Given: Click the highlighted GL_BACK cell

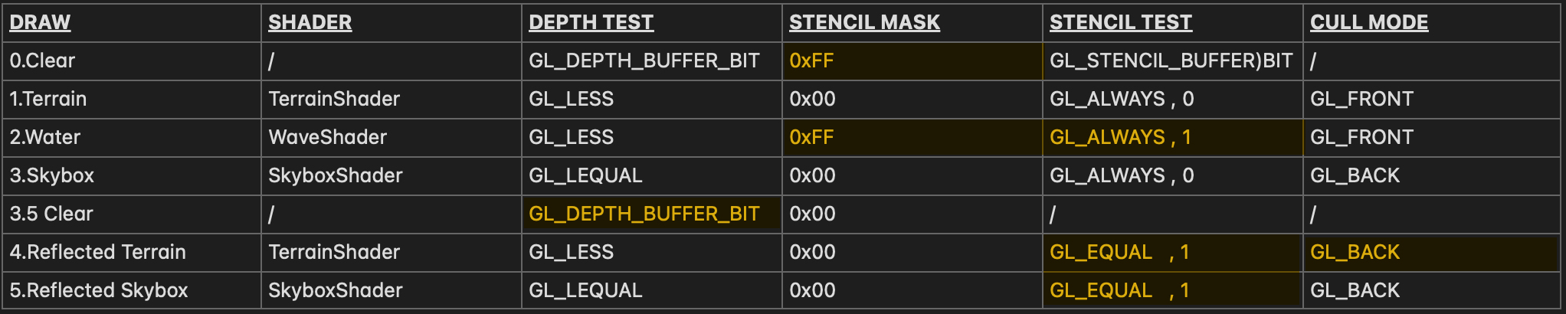Looking at the screenshot, I should click(1431, 252).
